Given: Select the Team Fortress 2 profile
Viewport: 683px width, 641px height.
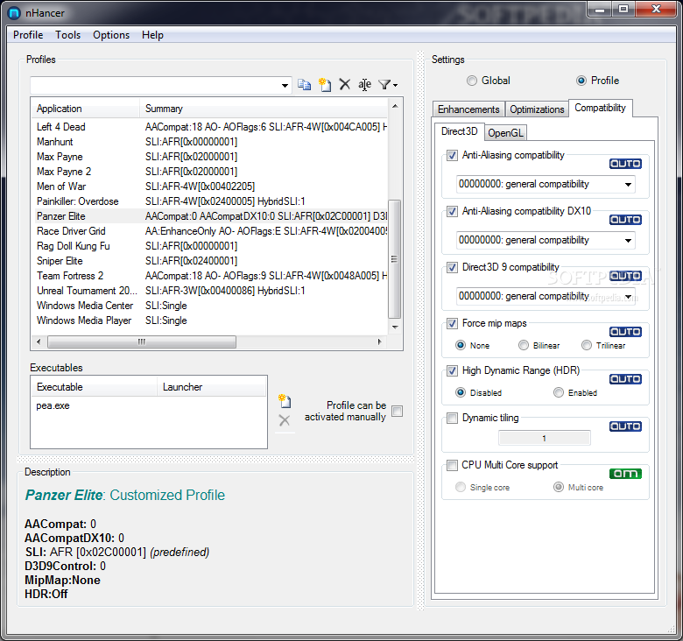Looking at the screenshot, I should (209, 276).
